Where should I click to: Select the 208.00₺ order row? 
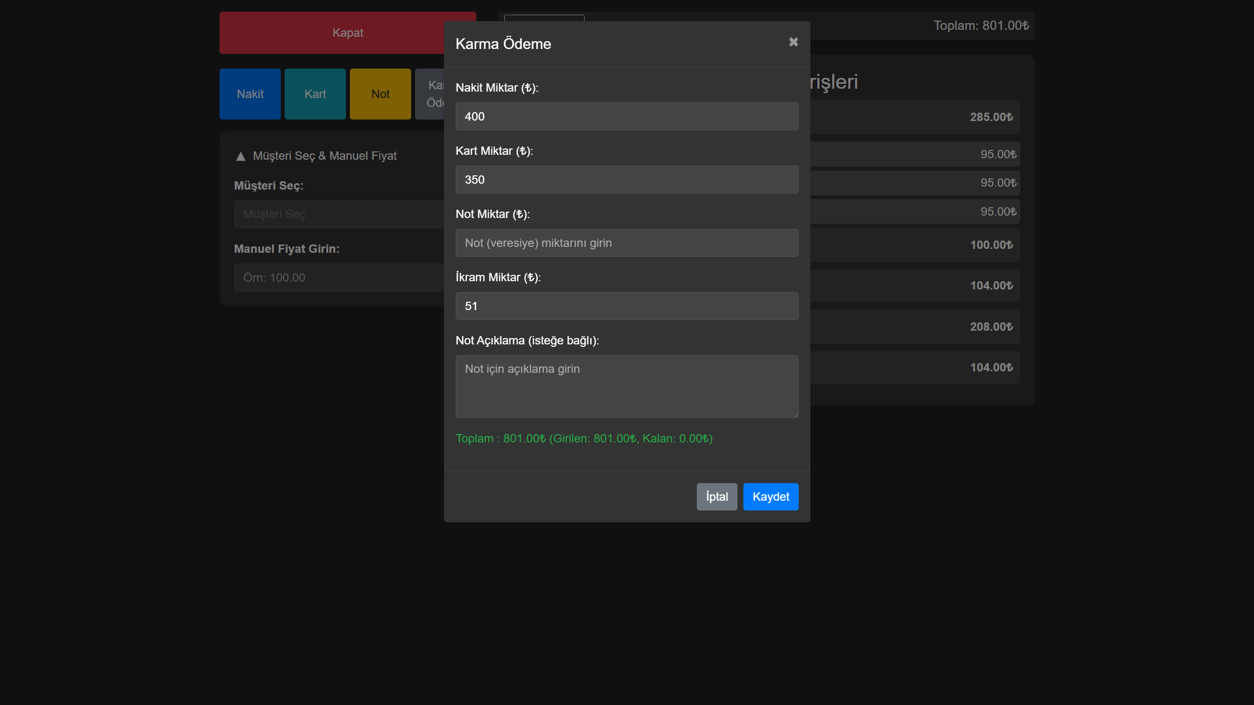point(914,327)
